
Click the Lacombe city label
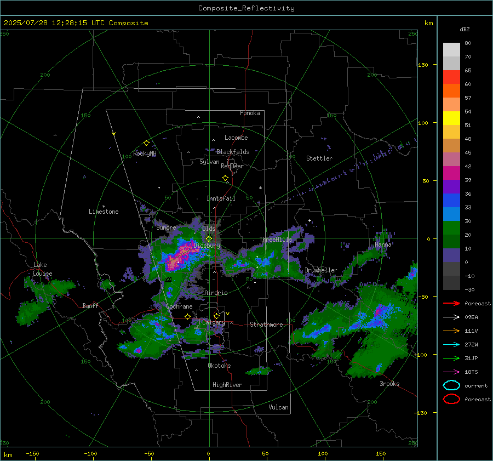[236, 138]
